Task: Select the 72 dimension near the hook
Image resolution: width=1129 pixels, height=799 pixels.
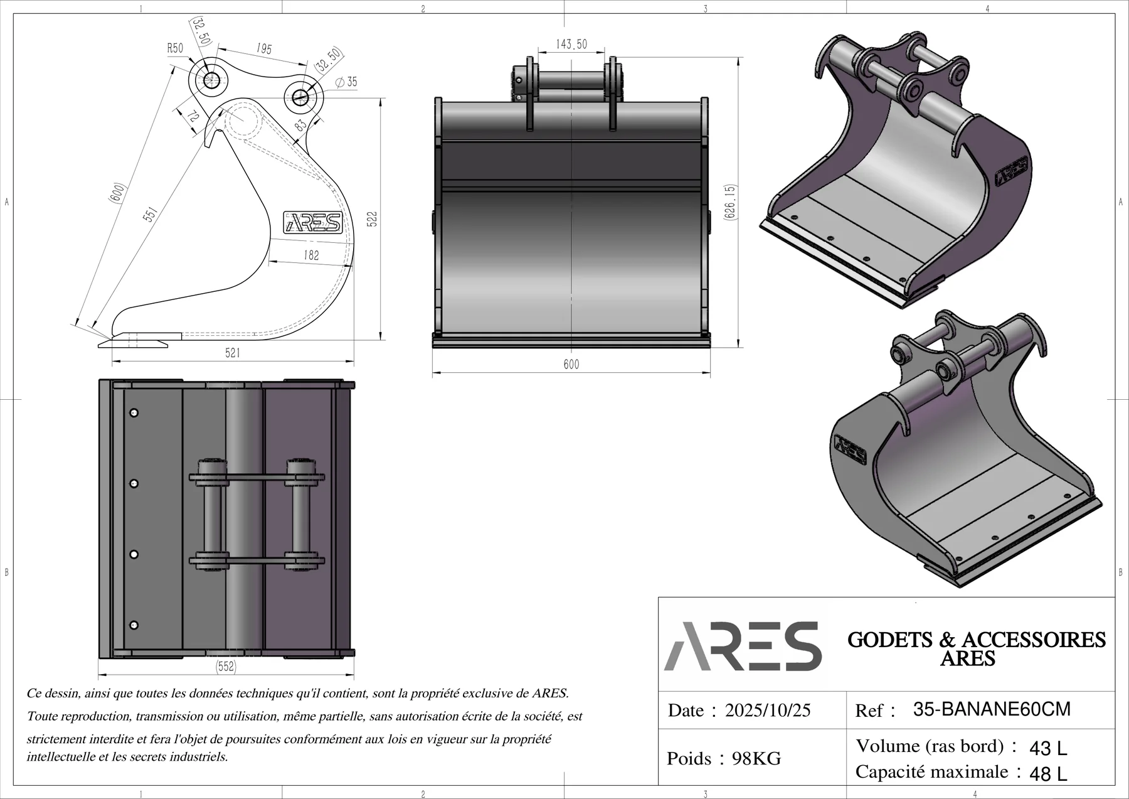Action: click(x=193, y=116)
